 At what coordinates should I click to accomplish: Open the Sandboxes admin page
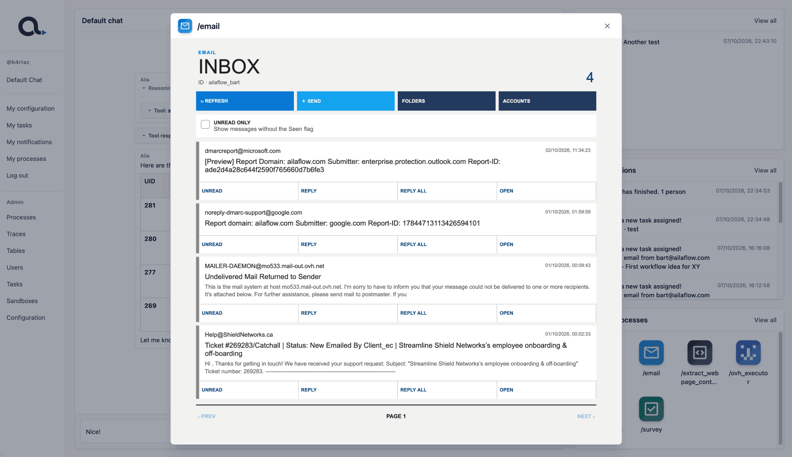(22, 301)
